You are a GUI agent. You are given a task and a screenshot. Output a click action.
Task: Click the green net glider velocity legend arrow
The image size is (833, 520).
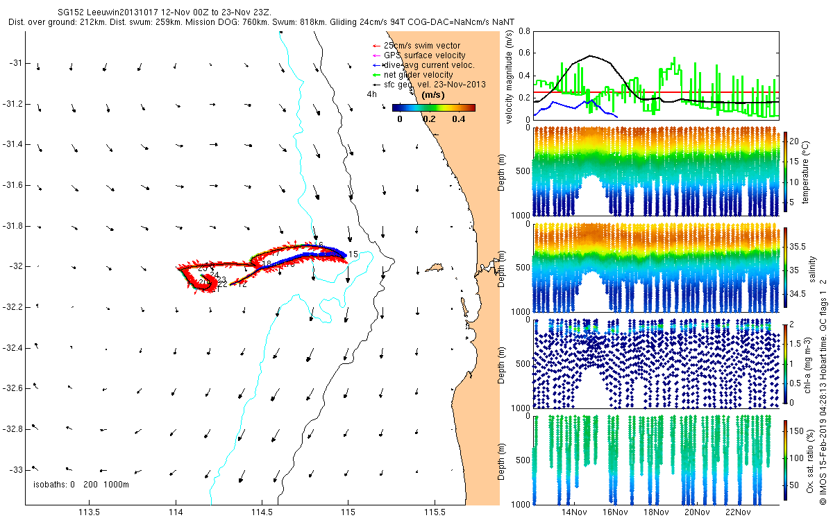pos(376,75)
